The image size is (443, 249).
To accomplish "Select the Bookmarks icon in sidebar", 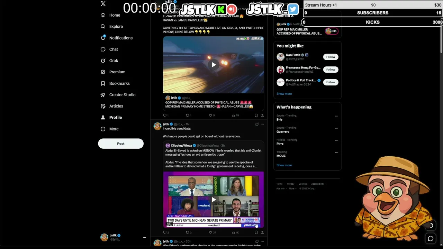I will click(x=103, y=83).
